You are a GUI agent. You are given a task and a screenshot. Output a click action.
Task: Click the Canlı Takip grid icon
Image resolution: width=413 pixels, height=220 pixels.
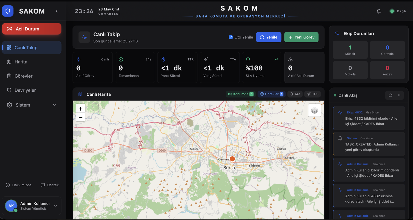(9, 47)
